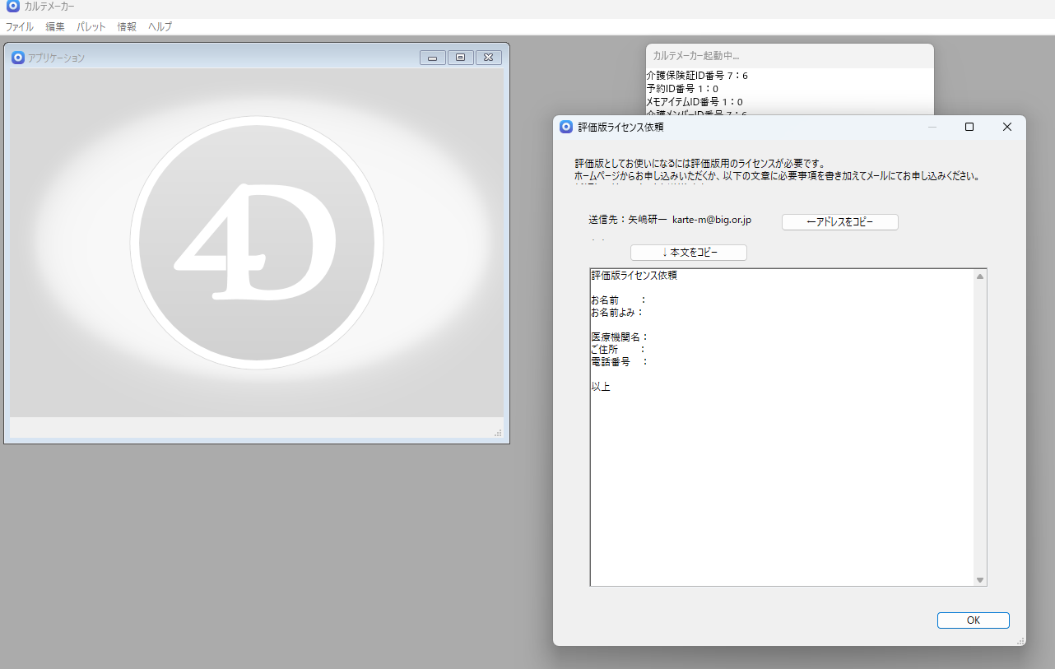Viewport: 1055px width, 669px height.
Task: Click inside the license request text area
Action: [782, 461]
